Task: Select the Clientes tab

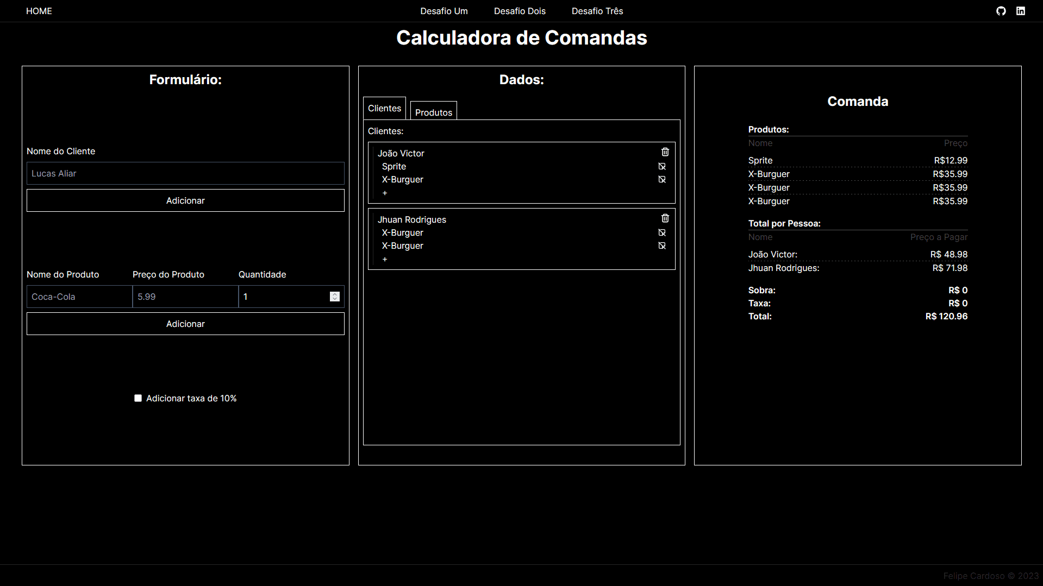Action: (x=384, y=108)
